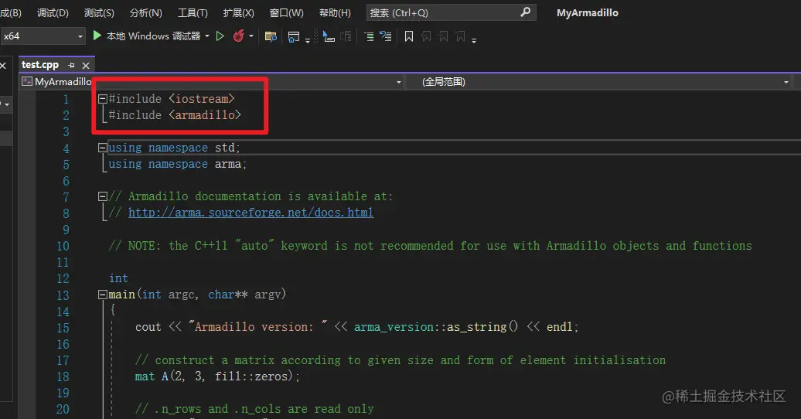801x419 pixels.
Task: Click the 搜索 (Ctrl+Q) search box
Action: click(x=451, y=13)
